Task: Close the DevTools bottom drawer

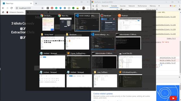Action: point(179,77)
